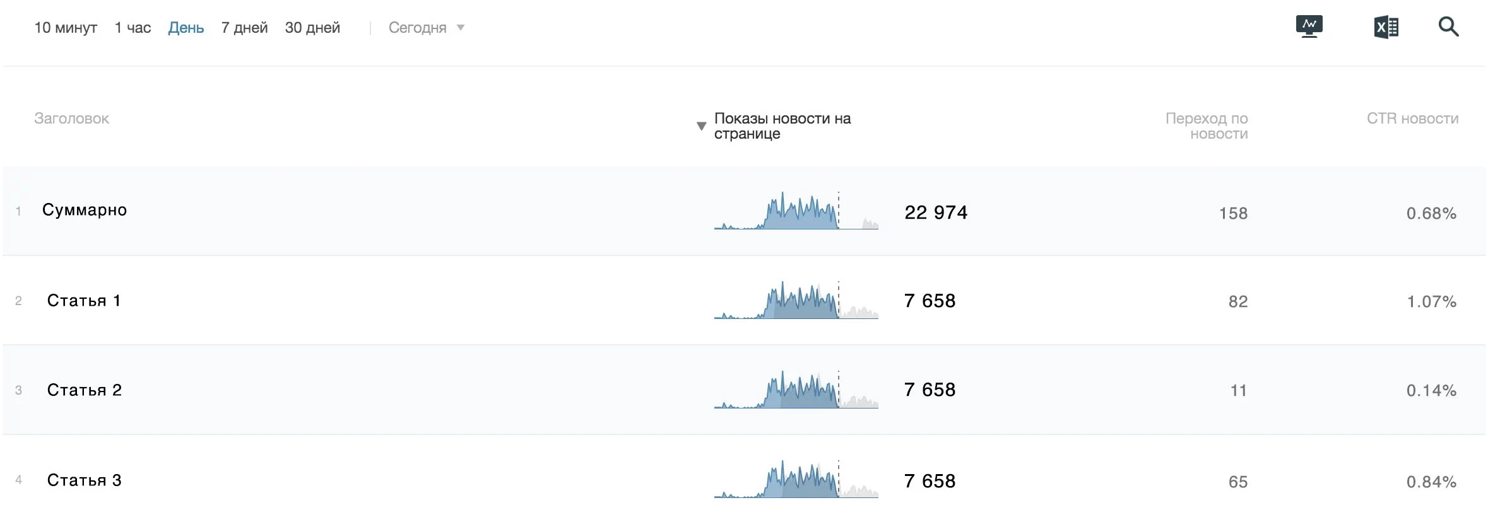Open the Статья 2 row title
The width and height of the screenshot is (1488, 522).
pyautogui.click(x=85, y=390)
